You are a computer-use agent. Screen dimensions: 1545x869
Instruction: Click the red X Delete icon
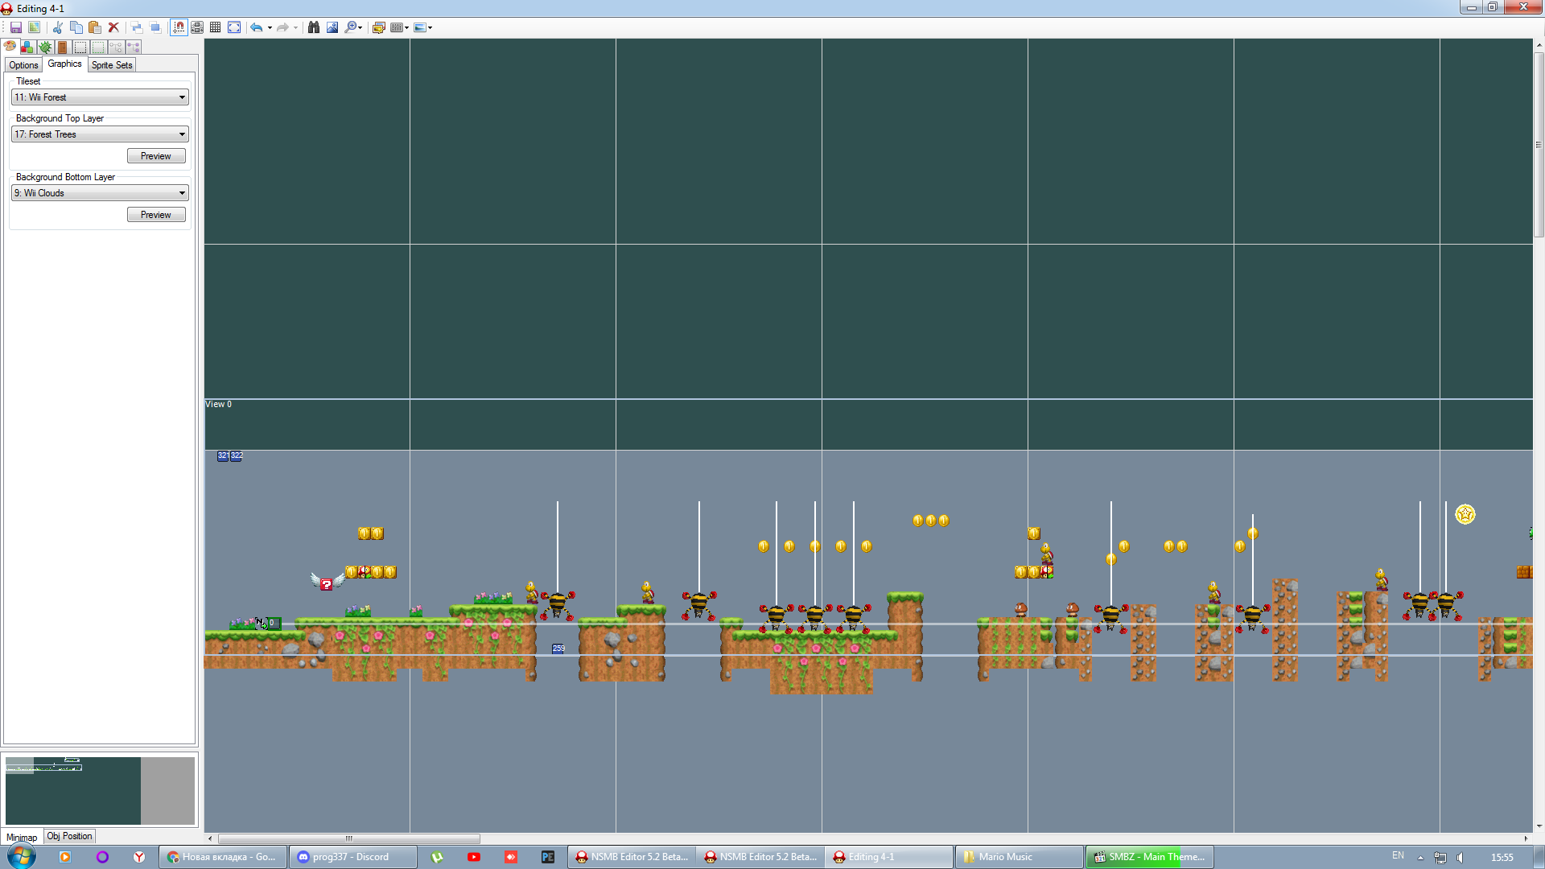(x=113, y=27)
